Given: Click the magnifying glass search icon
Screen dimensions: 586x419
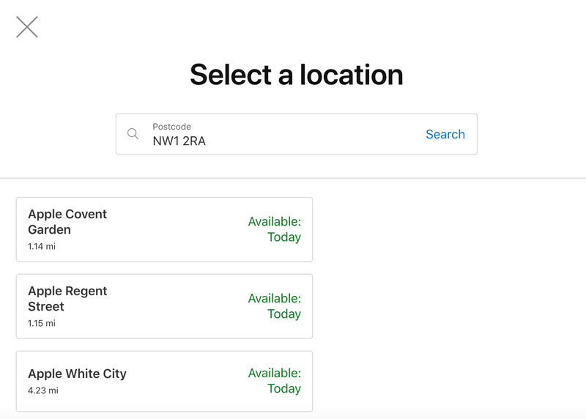Looking at the screenshot, I should (133, 134).
